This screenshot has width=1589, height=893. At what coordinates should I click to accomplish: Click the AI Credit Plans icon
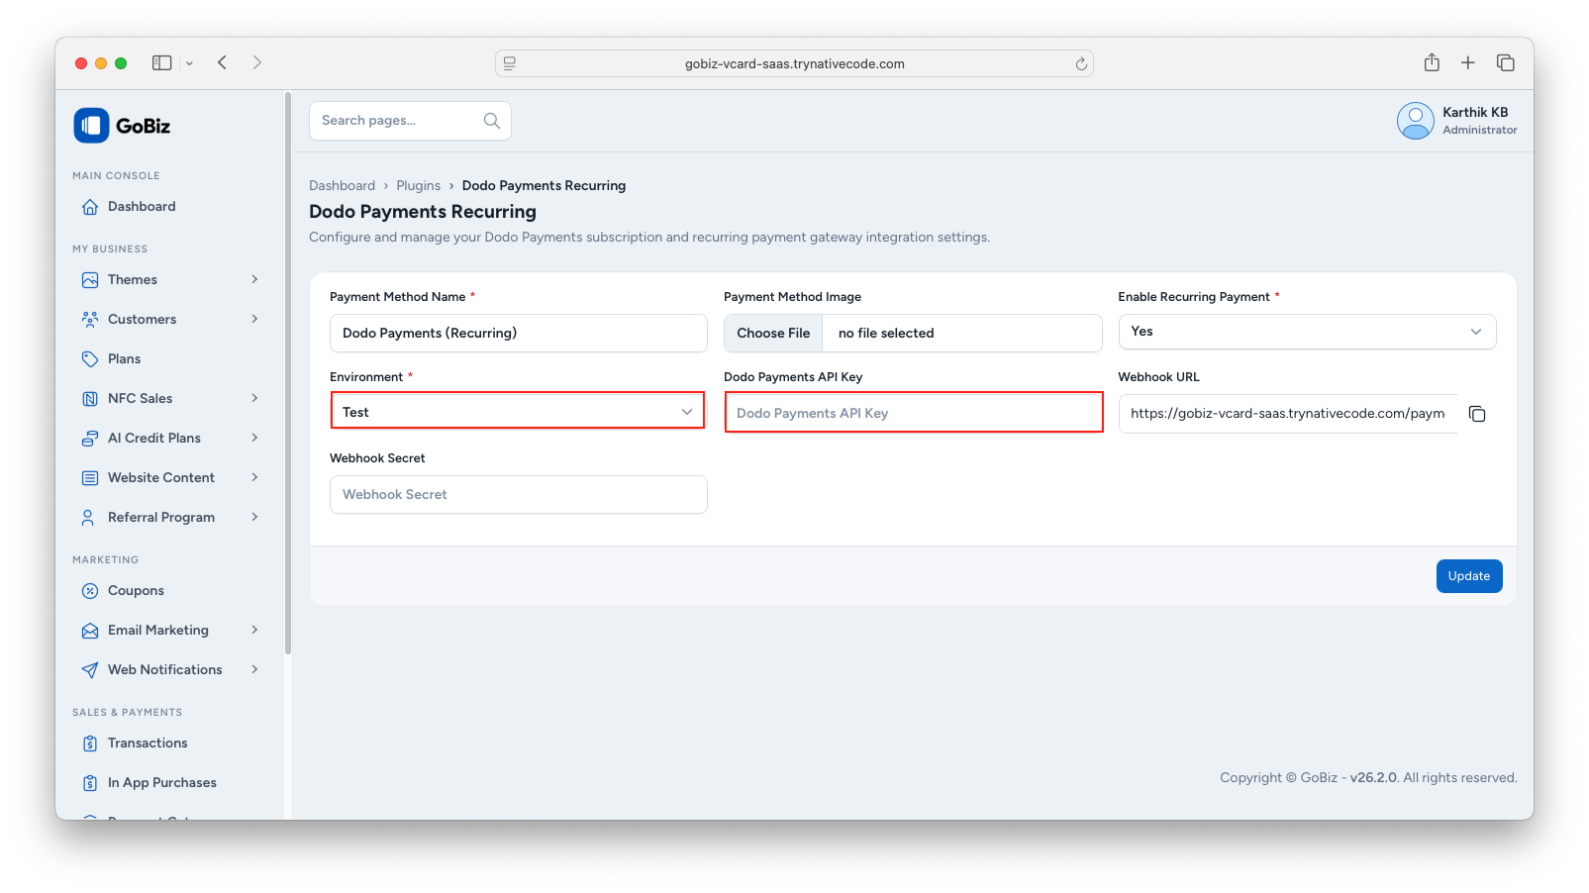(90, 439)
